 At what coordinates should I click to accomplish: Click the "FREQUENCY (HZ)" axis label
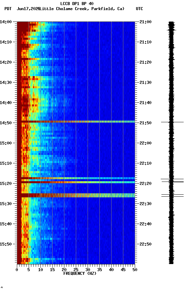[80, 273]
